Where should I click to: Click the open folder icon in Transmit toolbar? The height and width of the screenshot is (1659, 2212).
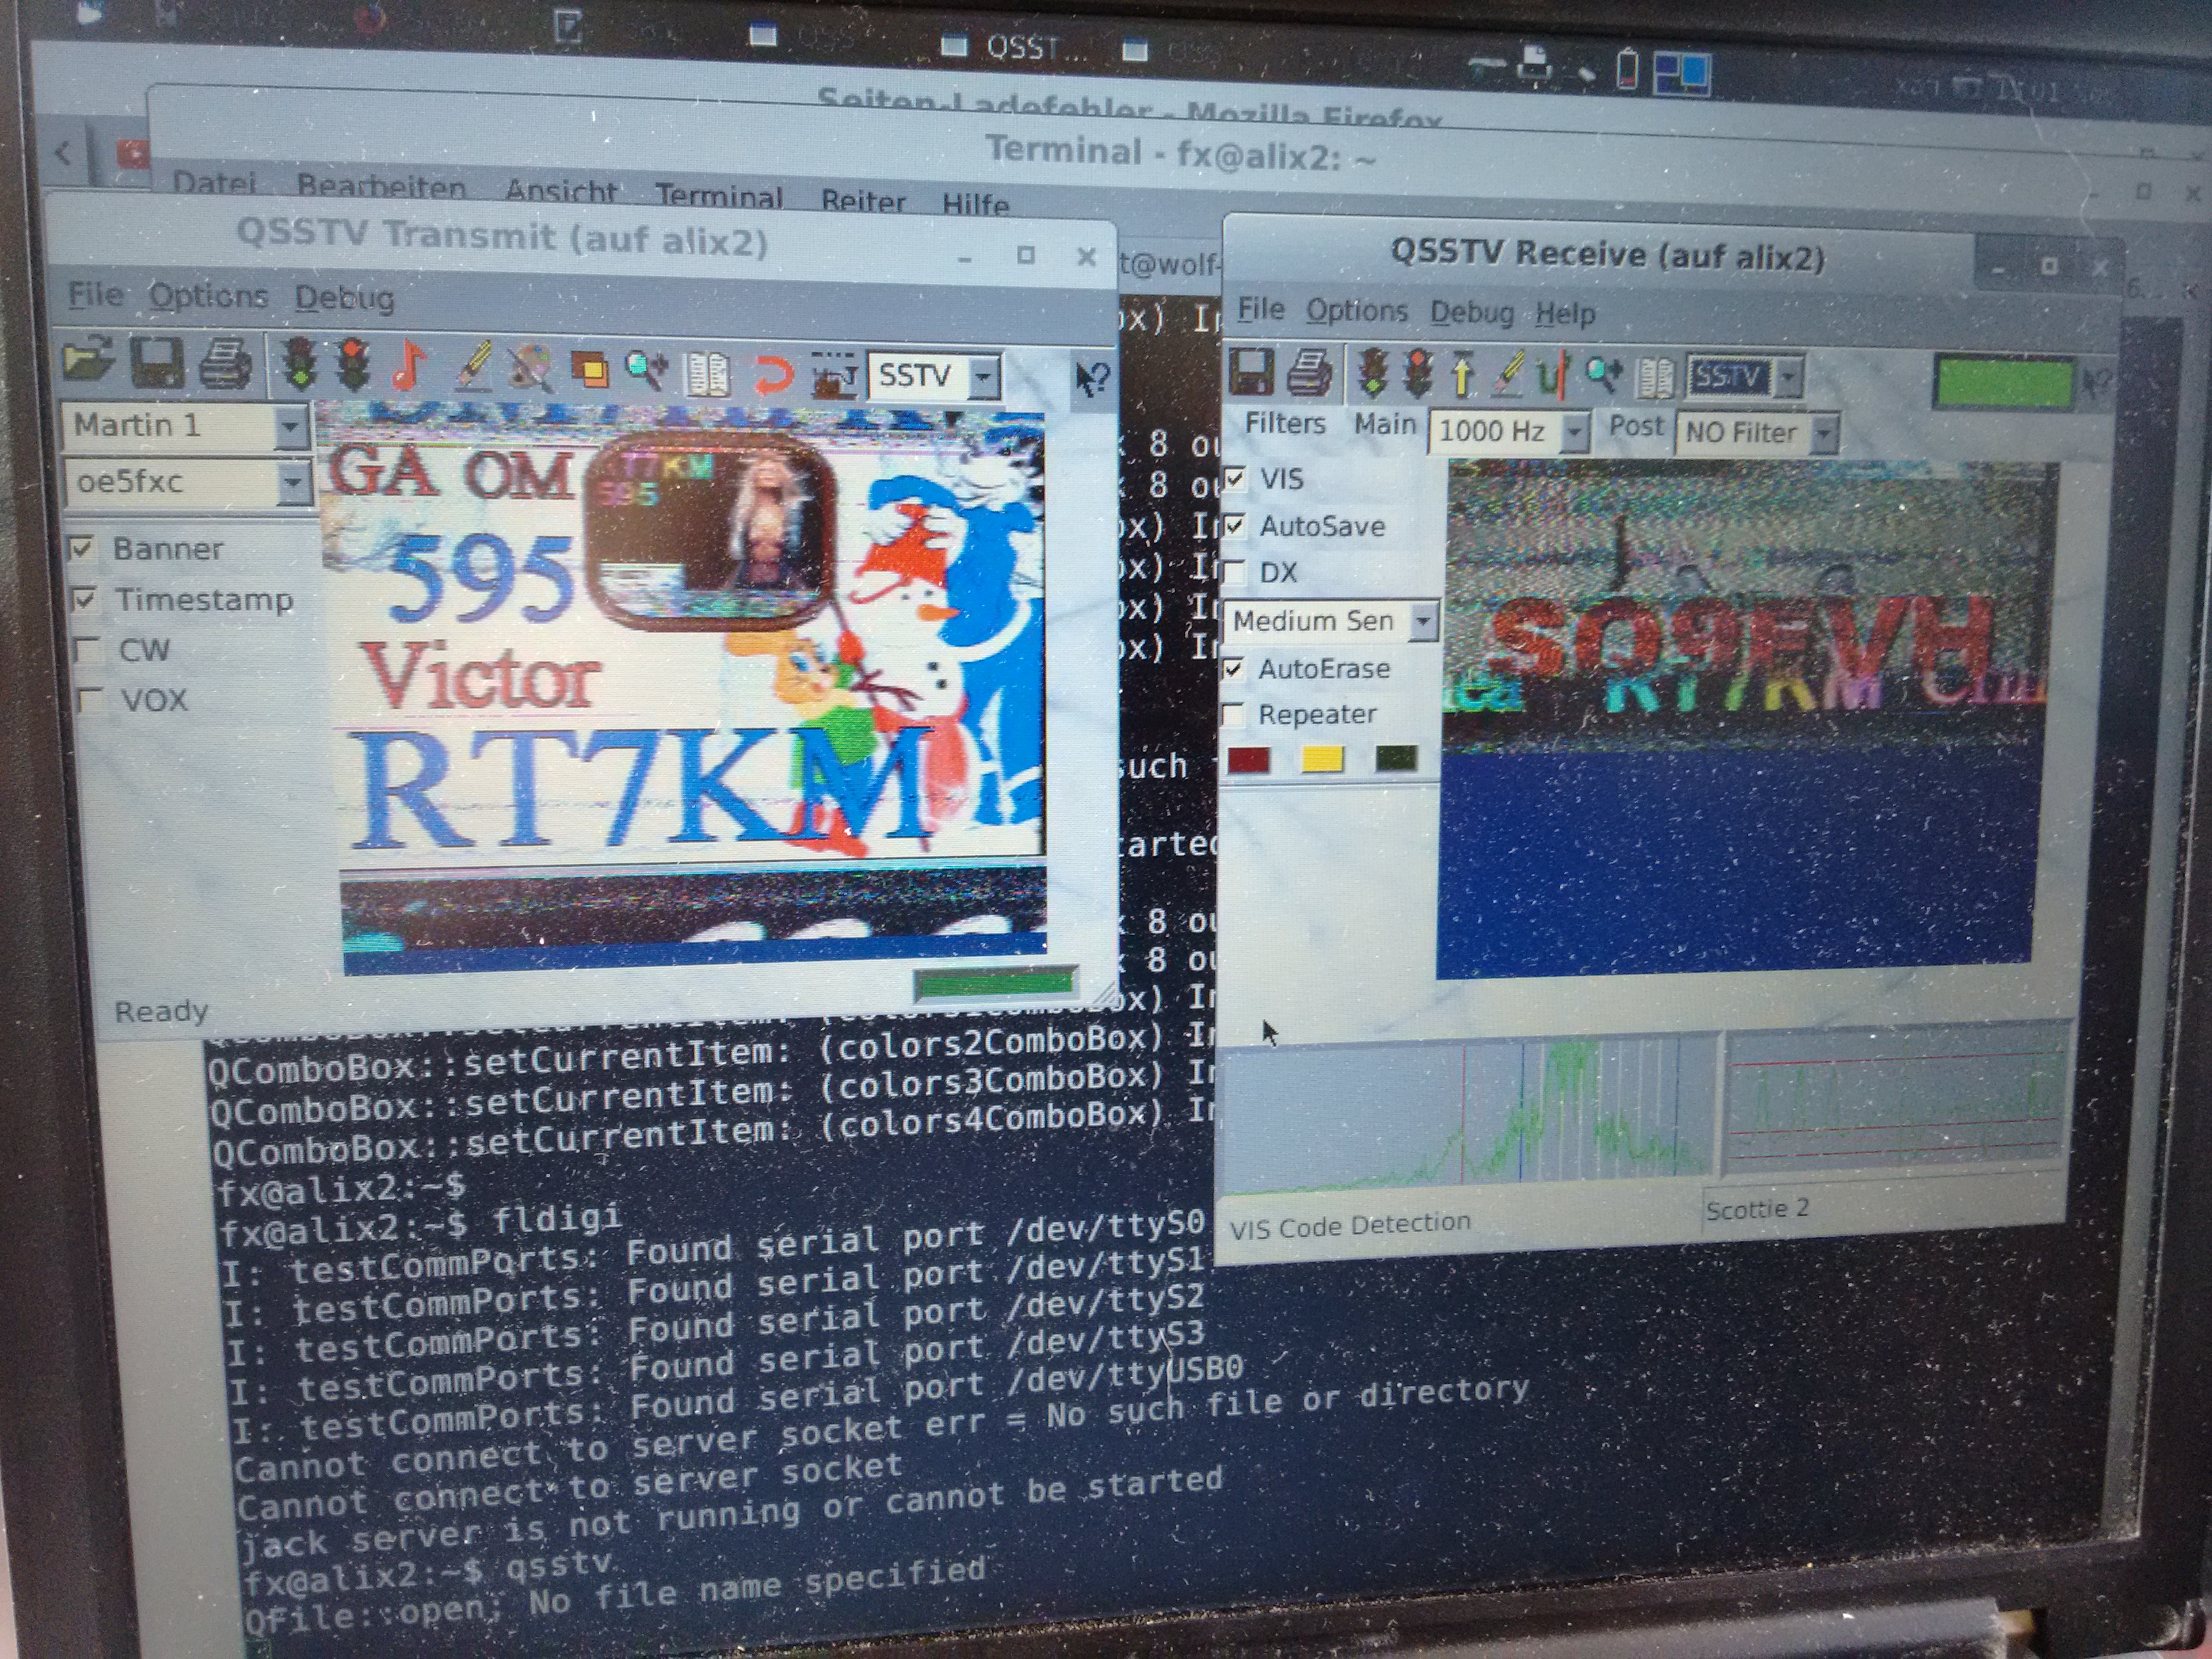click(88, 362)
